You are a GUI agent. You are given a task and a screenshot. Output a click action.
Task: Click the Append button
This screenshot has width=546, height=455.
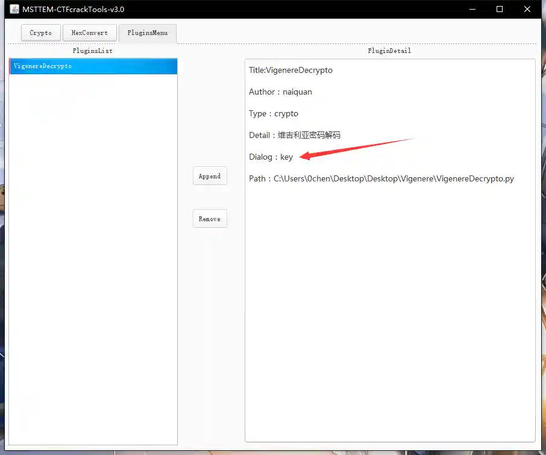click(210, 176)
